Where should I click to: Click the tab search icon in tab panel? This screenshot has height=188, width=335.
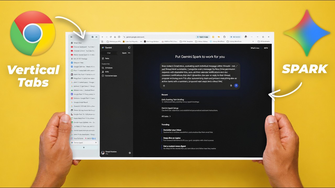pos(96,37)
